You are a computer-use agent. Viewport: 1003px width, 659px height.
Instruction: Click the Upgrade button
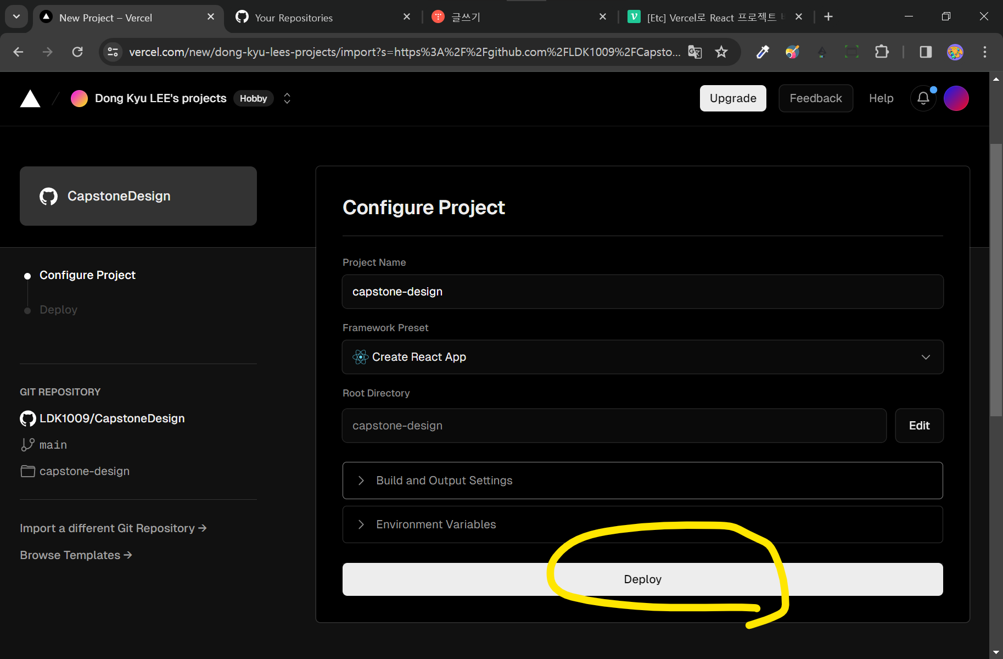pyautogui.click(x=733, y=98)
